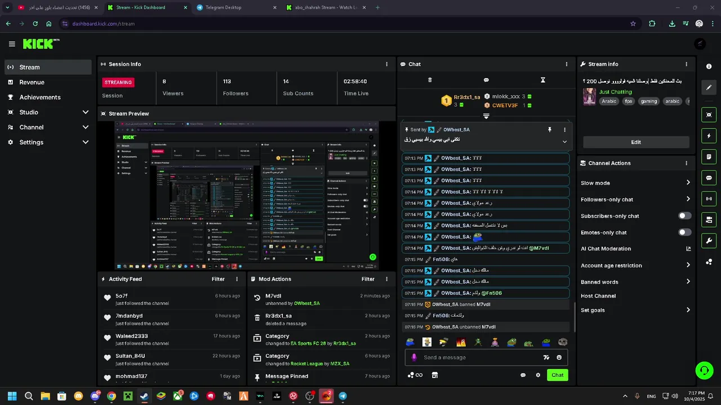Unpin the pinned chat message
The width and height of the screenshot is (721, 405).
click(550, 129)
